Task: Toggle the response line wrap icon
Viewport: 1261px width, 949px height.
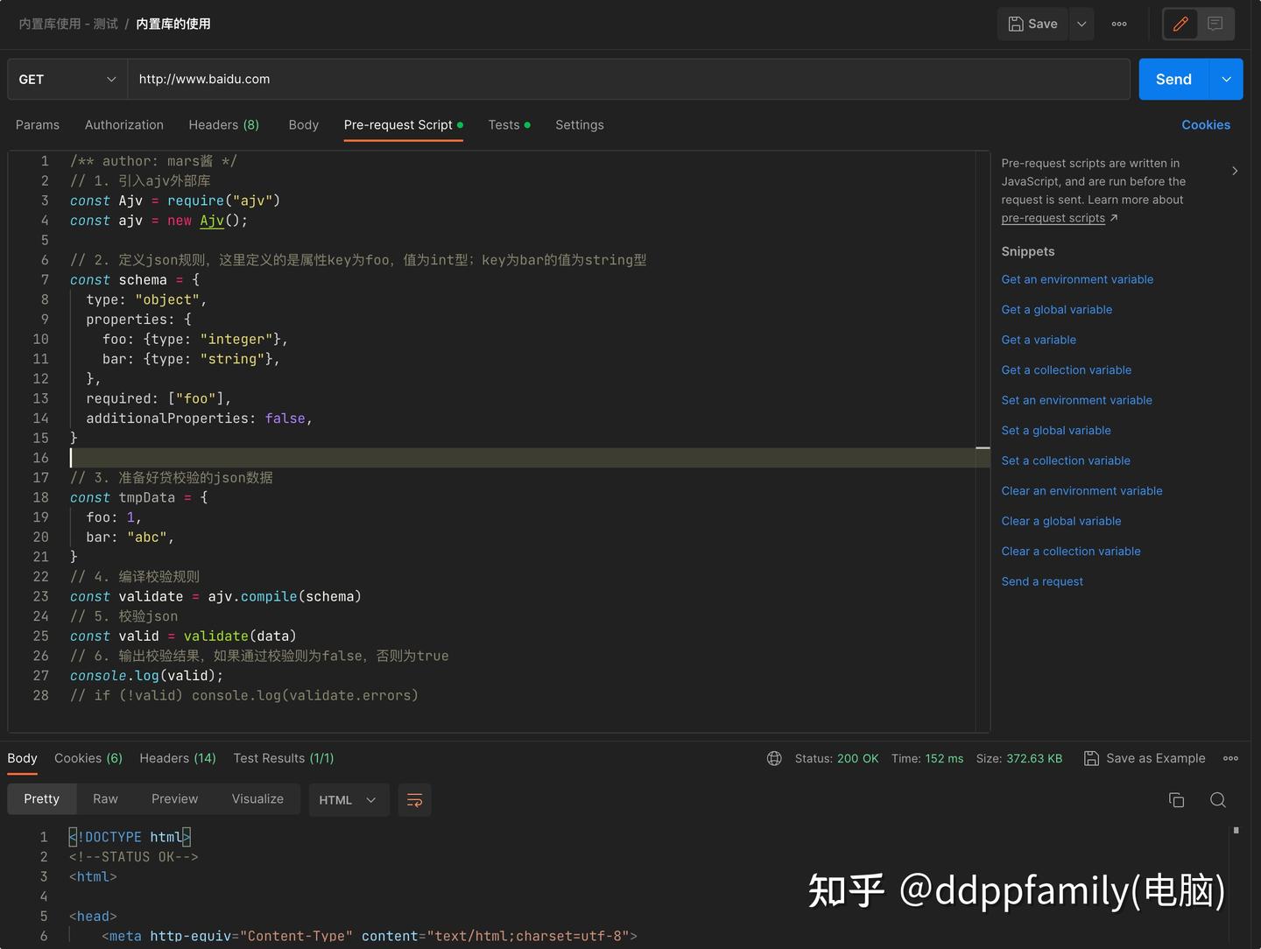Action: pos(414,799)
